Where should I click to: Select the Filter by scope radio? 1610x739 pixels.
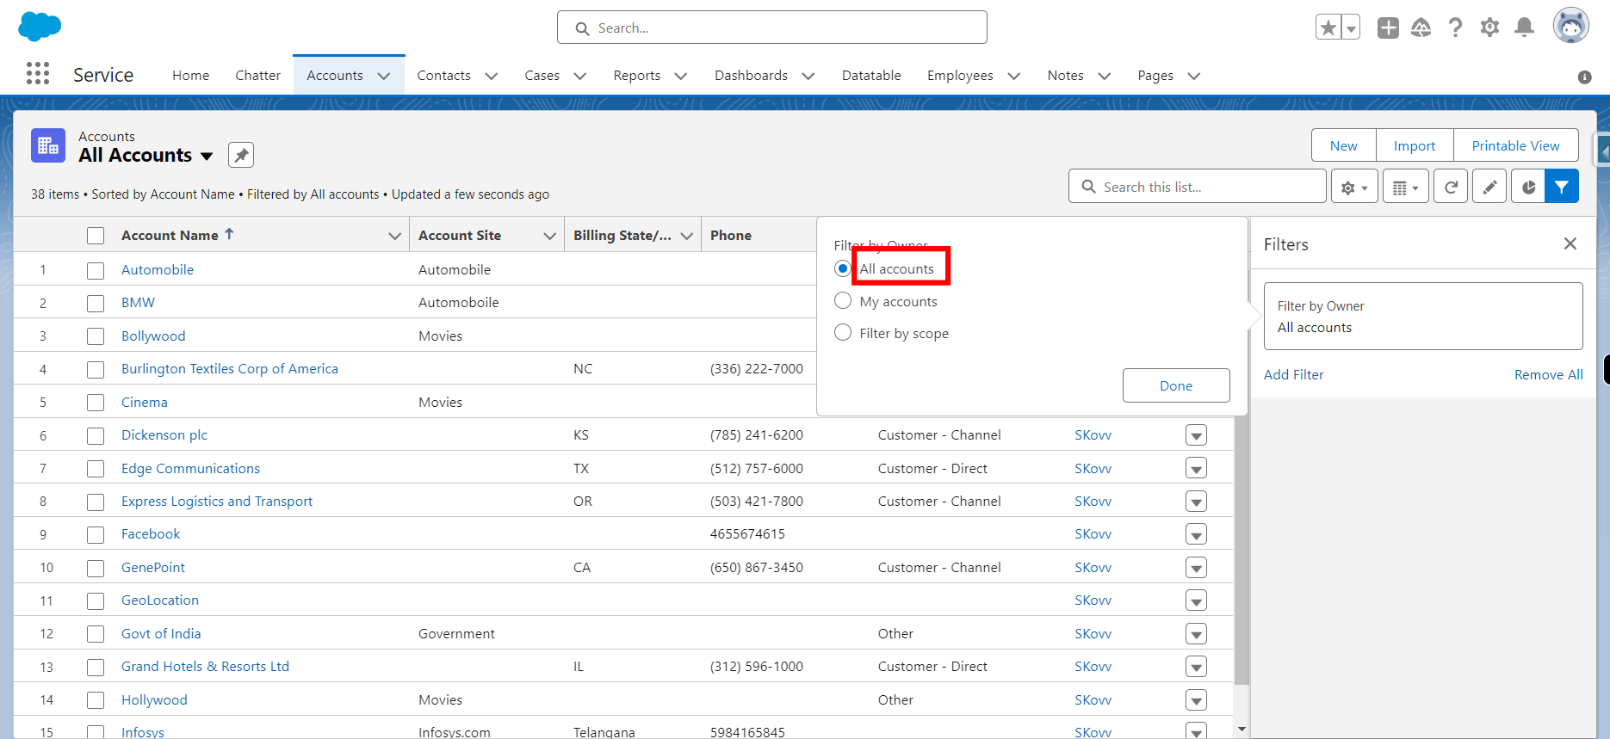tap(843, 332)
